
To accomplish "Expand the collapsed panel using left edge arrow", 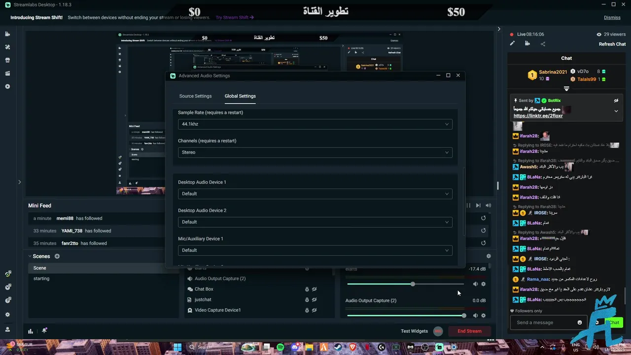I will [20, 182].
